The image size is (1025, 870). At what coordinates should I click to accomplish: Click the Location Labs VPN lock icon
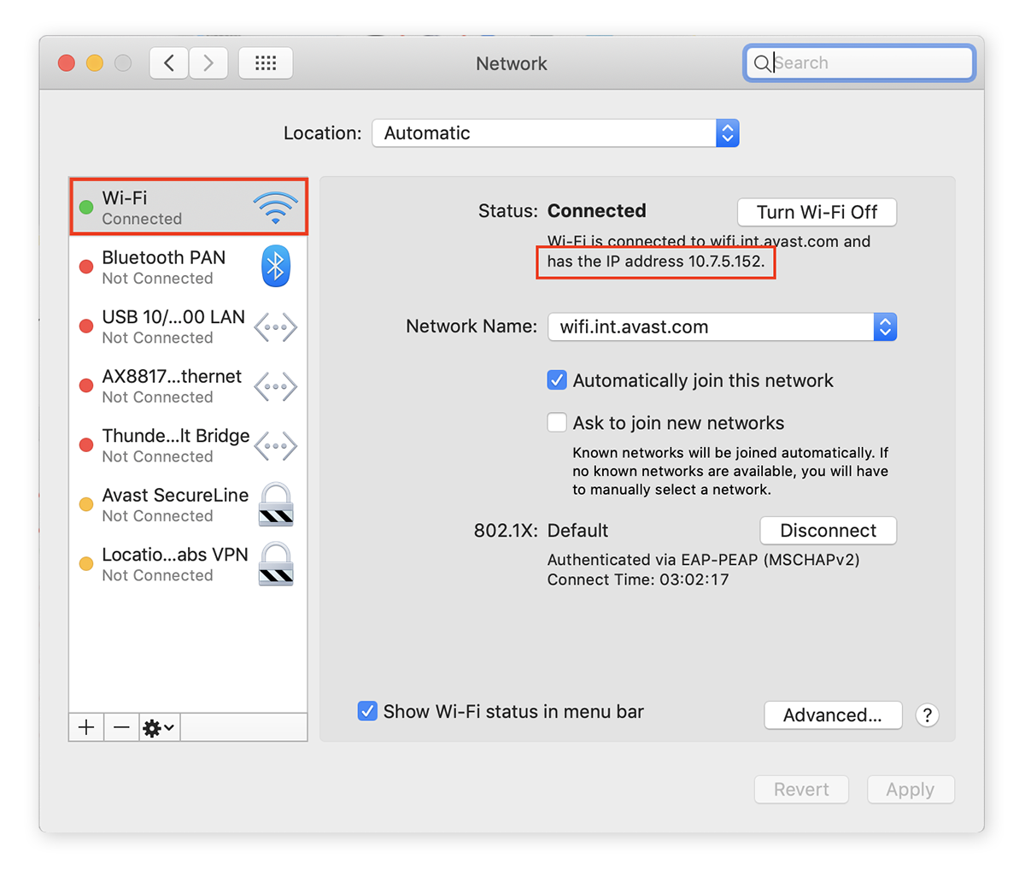tap(276, 564)
